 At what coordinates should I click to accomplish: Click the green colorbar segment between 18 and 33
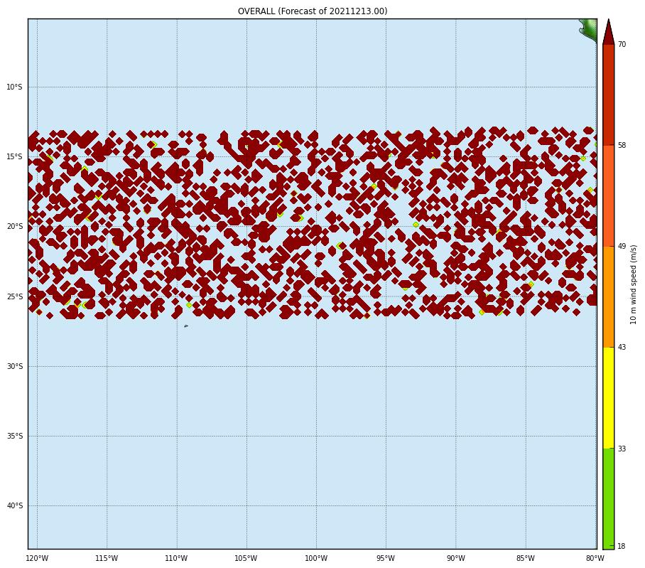coord(608,498)
